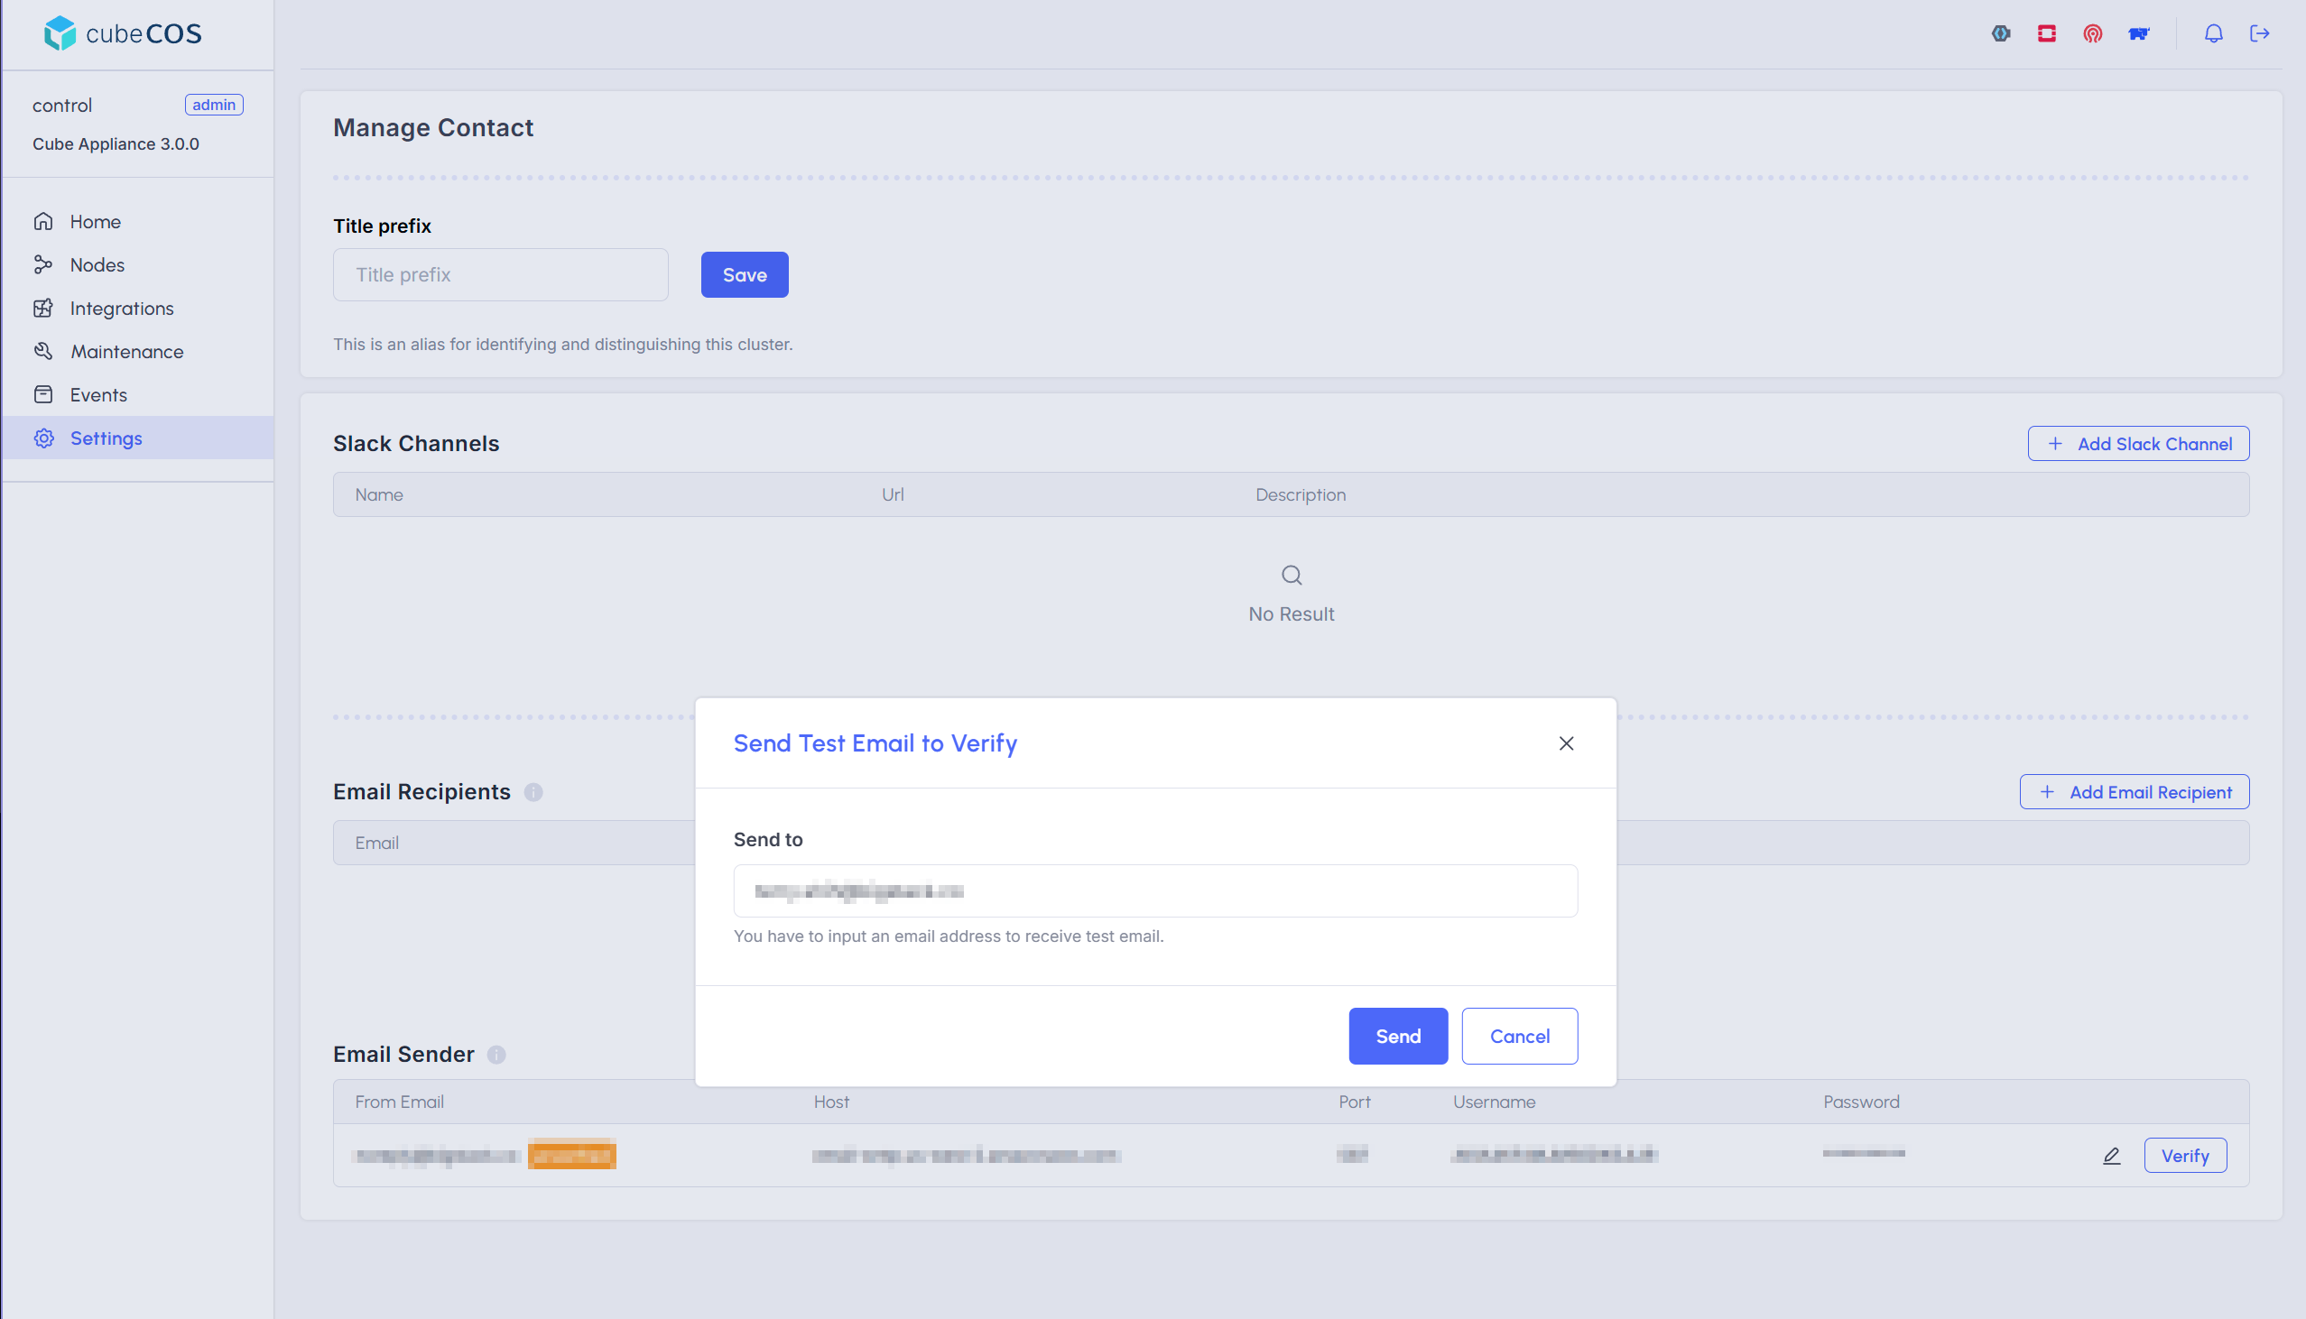This screenshot has width=2306, height=1319.
Task: Go to Home in the sidebar
Action: pyautogui.click(x=138, y=221)
